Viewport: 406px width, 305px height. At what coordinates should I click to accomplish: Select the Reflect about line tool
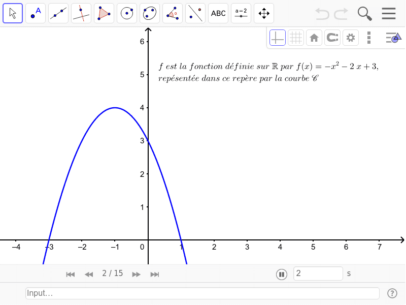click(195, 13)
